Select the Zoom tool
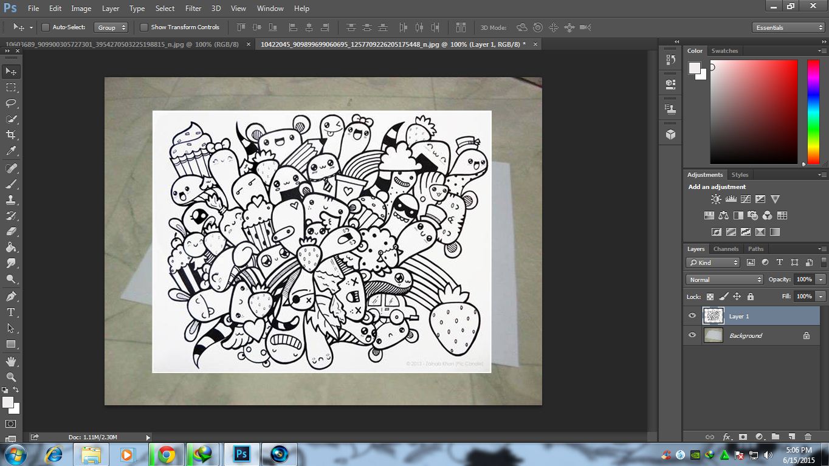Screen dimensions: 829x466 point(11,377)
